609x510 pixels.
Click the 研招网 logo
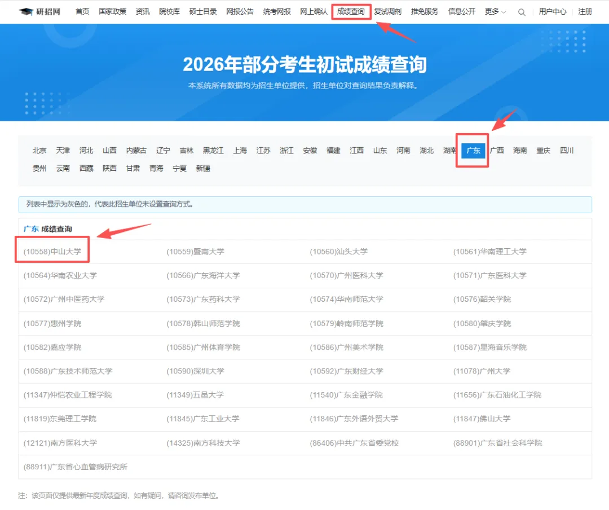coord(39,12)
